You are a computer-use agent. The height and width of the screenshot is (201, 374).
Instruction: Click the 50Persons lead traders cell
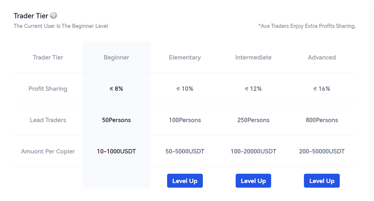(x=116, y=120)
